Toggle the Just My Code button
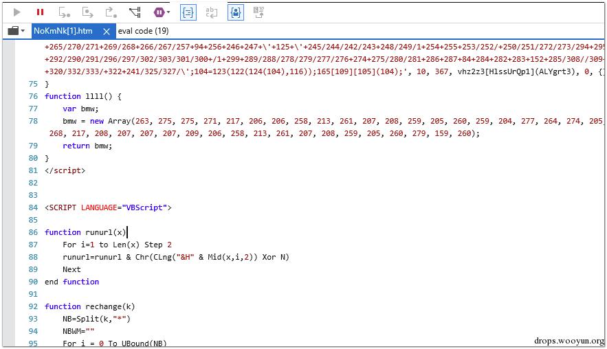This screenshot has height=349, width=607. (x=236, y=12)
